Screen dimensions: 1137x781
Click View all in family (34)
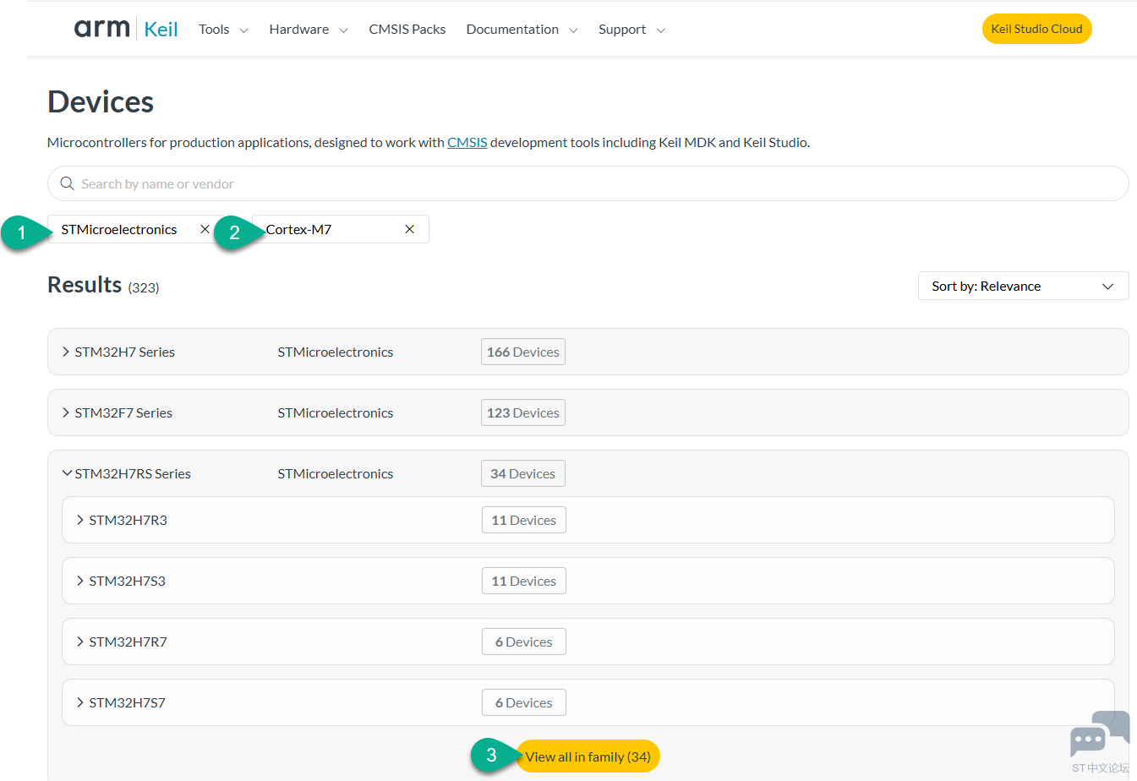[x=588, y=756]
